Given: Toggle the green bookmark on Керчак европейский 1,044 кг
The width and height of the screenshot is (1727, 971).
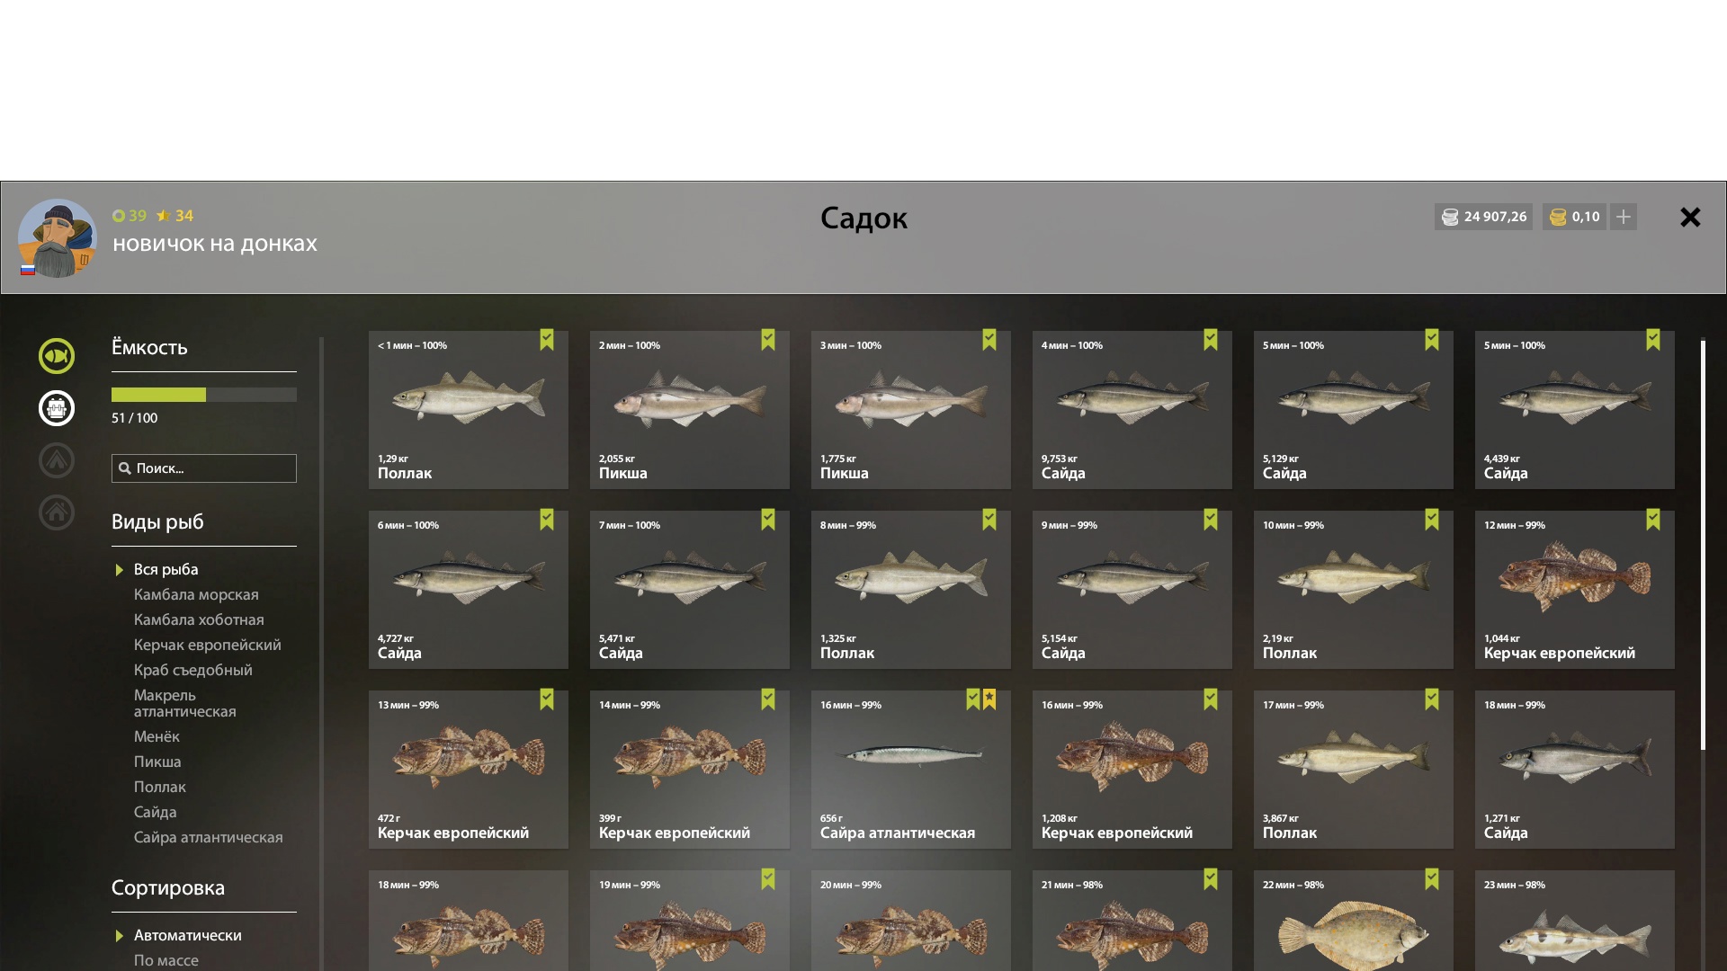Looking at the screenshot, I should pos(1653,520).
